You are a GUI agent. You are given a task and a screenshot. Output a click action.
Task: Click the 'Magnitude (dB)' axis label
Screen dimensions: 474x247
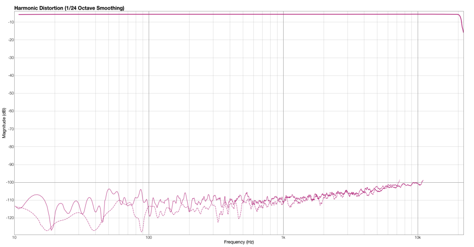point(4,123)
